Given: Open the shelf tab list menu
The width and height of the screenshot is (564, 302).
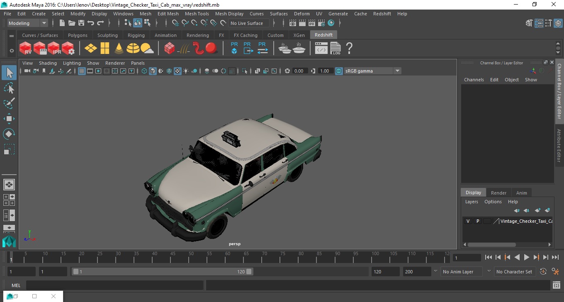Looking at the screenshot, I should pos(12,36).
